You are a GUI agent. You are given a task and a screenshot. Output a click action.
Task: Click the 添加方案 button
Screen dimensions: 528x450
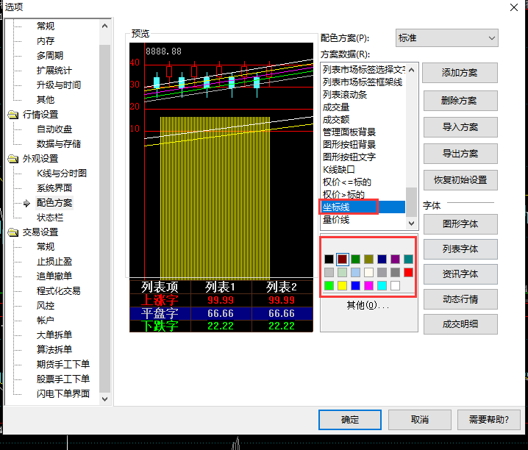click(460, 73)
